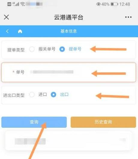Click the orange 历史查询 button
Viewport: 138px width, 159px height.
point(103,122)
